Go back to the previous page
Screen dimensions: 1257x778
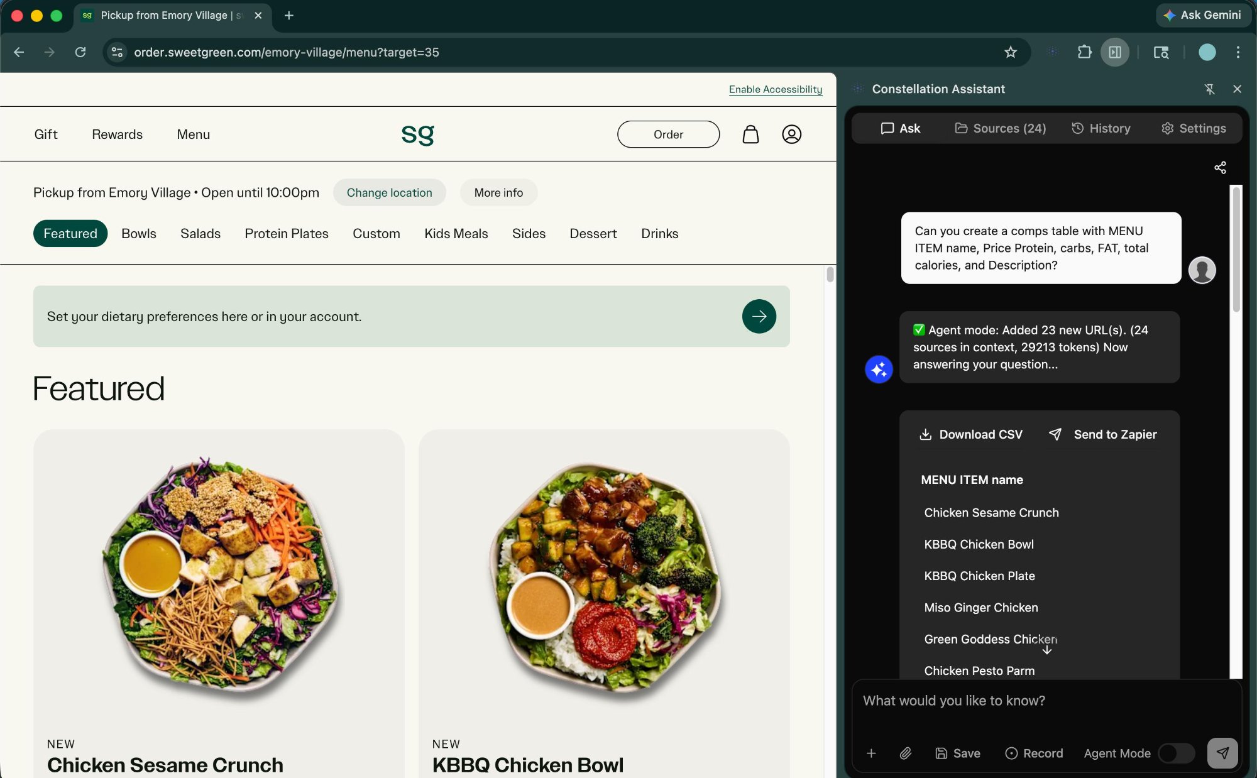pos(19,52)
